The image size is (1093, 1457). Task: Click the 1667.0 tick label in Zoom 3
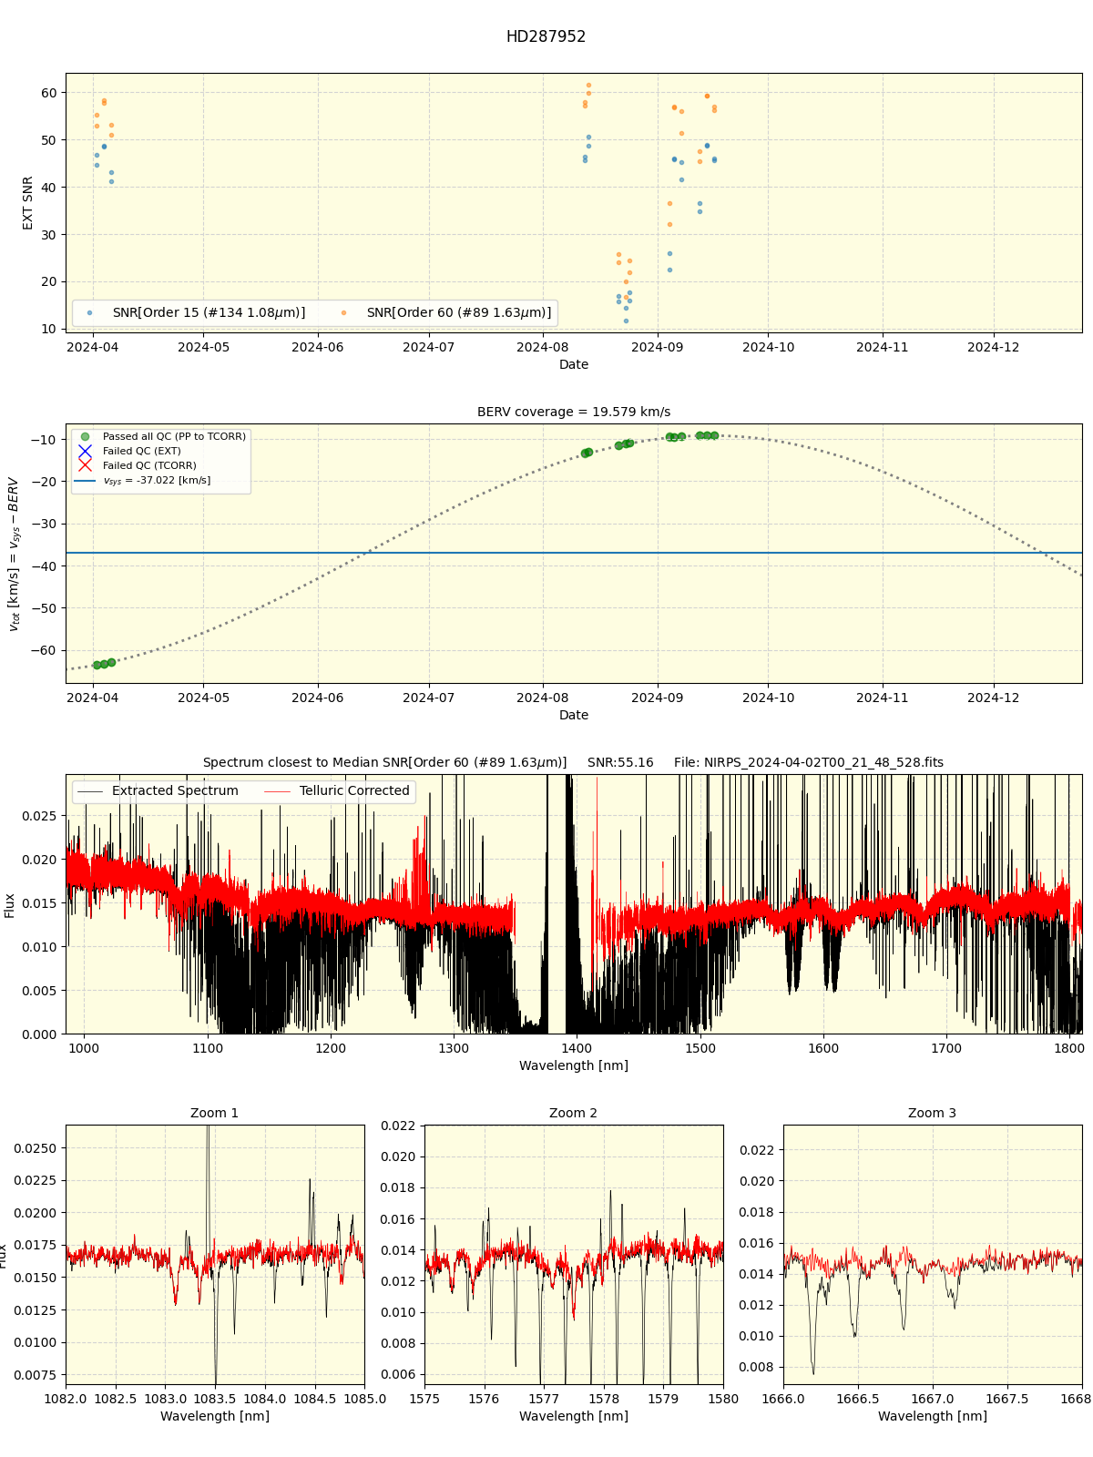point(933,1399)
